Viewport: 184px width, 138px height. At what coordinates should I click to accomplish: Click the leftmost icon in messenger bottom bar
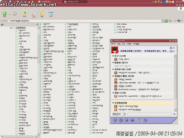[115, 120]
